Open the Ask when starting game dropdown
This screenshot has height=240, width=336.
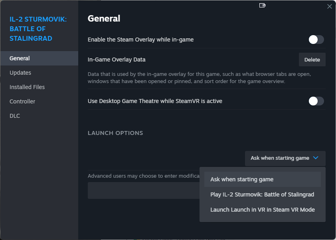tap(285, 158)
